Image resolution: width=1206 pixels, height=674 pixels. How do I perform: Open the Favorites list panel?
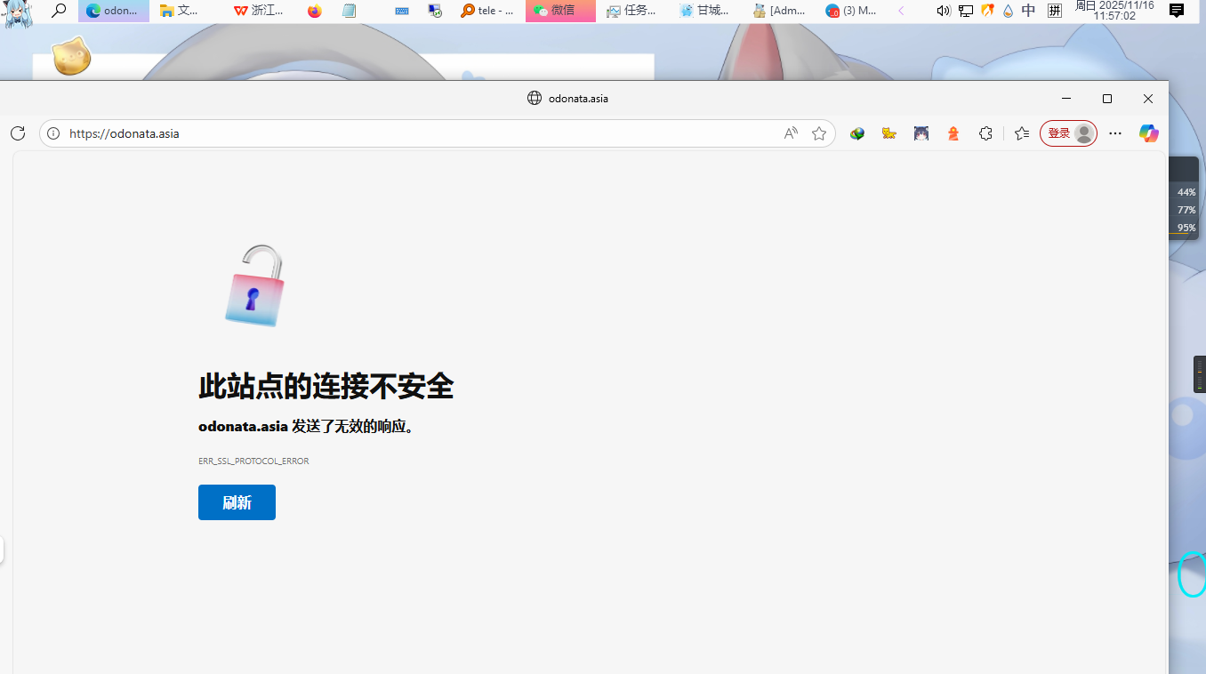(1022, 133)
